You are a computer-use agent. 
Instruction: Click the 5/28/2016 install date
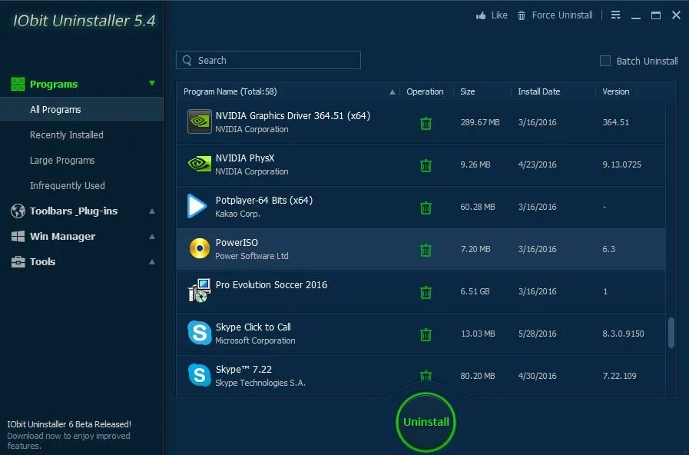537,334
